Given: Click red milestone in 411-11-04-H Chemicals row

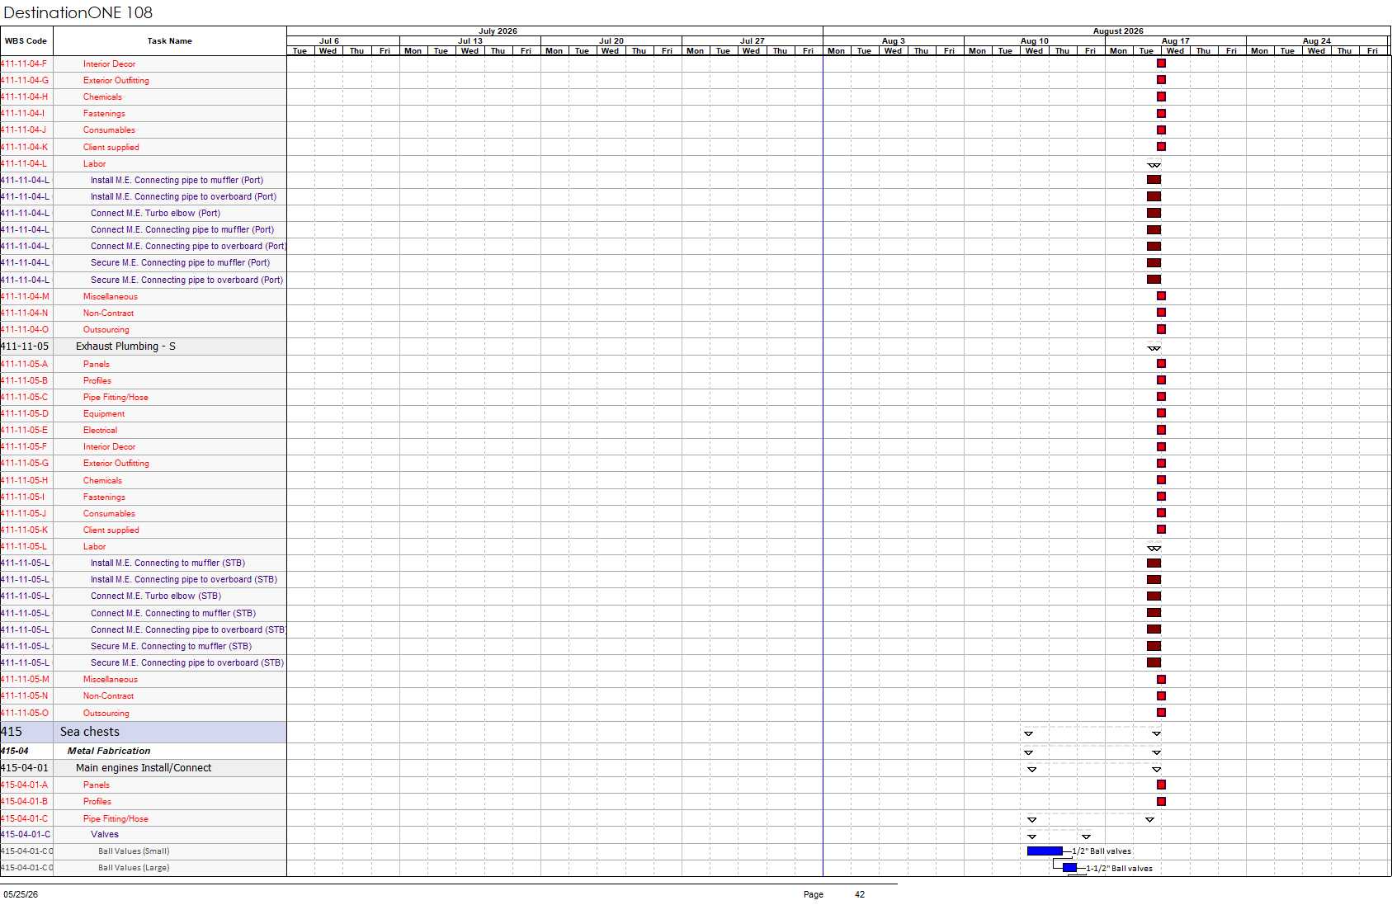Looking at the screenshot, I should tap(1161, 97).
